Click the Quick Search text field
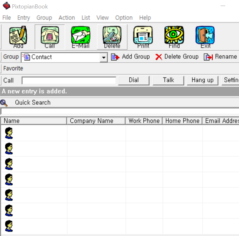Screen dimensions: 239x236 pos(120,111)
